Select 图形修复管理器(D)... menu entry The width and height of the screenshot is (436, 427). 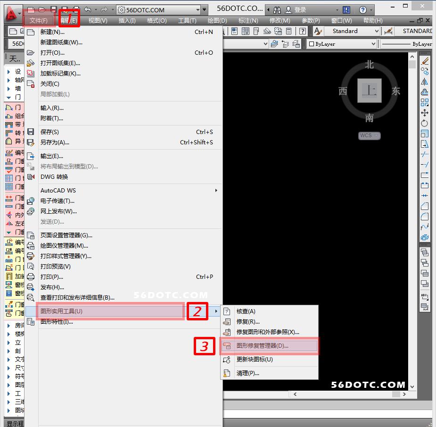[263, 346]
